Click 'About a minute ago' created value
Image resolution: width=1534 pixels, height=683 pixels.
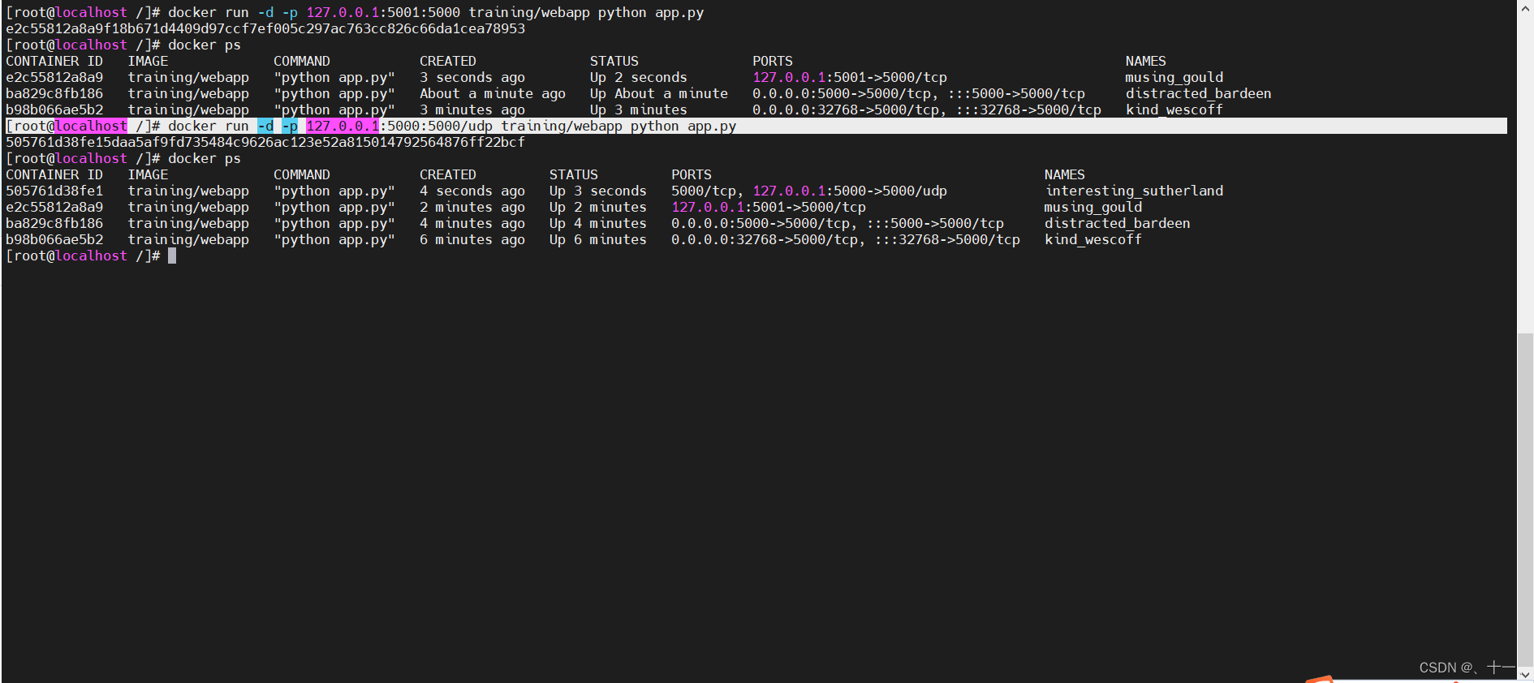click(x=493, y=93)
